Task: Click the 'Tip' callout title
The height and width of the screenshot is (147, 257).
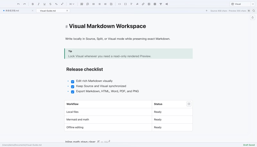Action: tap(70, 51)
